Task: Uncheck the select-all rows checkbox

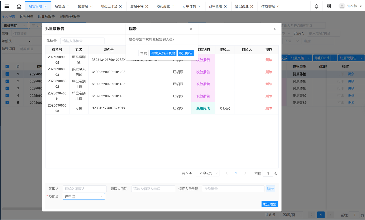Action: pos(7,66)
